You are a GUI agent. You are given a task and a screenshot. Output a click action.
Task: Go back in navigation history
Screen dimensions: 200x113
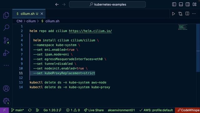pos(57,4)
